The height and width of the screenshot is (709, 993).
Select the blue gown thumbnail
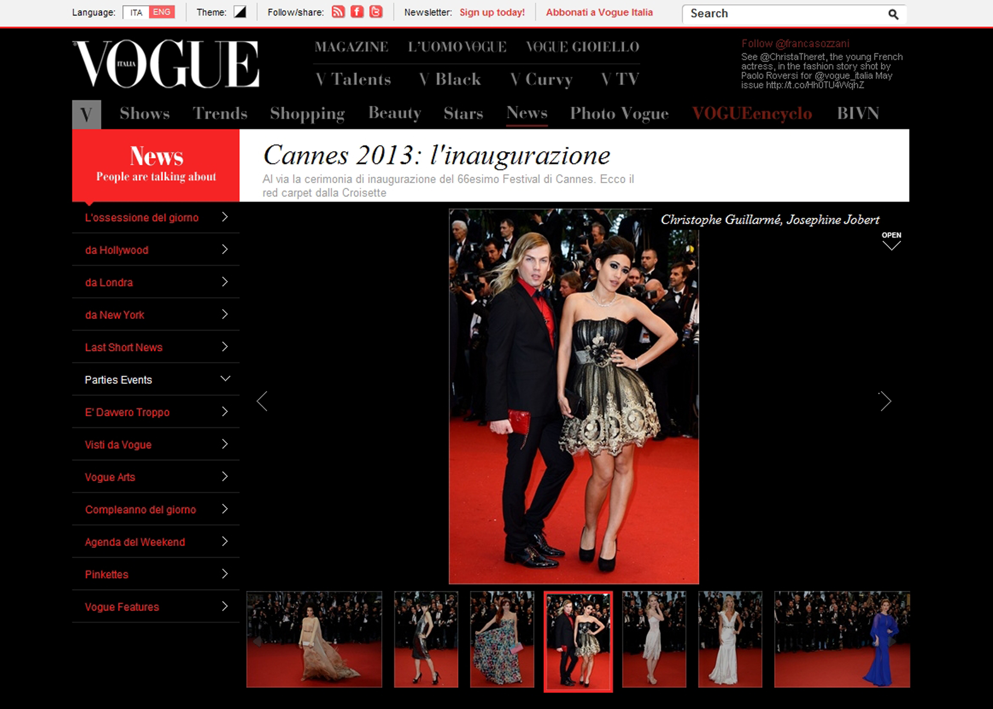pyautogui.click(x=842, y=639)
